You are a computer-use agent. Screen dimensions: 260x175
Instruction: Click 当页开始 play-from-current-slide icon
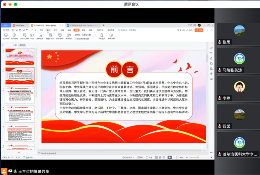(x=14, y=35)
